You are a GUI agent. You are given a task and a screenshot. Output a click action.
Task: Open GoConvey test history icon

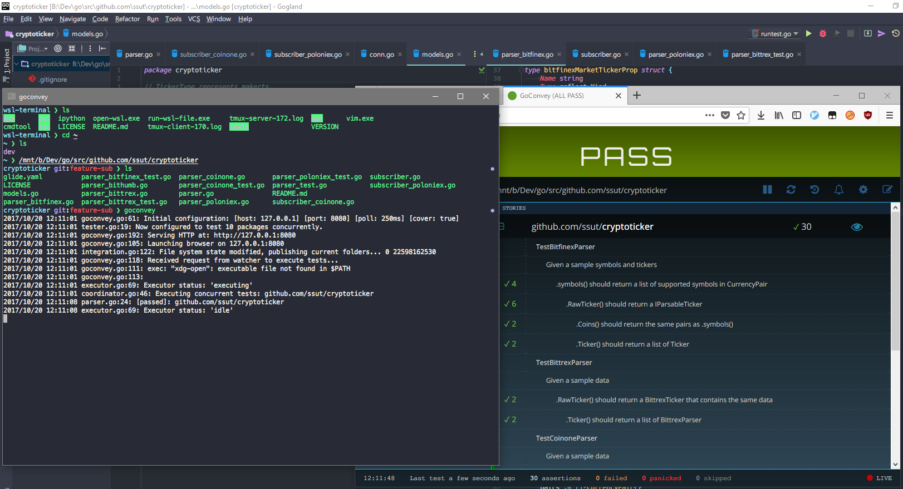coord(814,190)
